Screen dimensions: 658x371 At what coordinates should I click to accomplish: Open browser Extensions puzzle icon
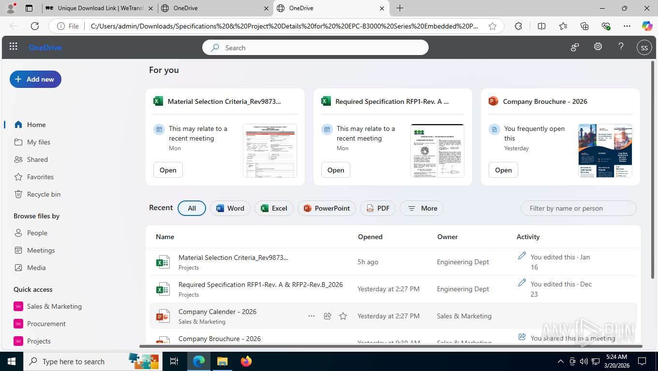(518, 26)
